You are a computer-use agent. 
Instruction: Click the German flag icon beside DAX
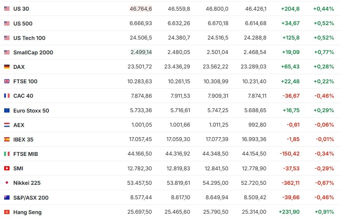click(7, 67)
